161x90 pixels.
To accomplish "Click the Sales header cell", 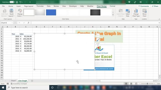I will (x=26, y=34).
